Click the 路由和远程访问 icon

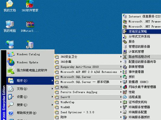click(x=125, y=57)
